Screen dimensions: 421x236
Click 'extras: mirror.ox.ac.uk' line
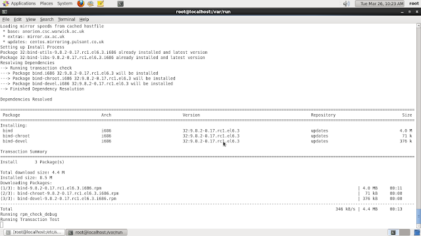pyautogui.click(x=34, y=37)
